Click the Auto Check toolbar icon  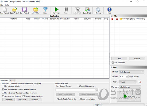77,10
